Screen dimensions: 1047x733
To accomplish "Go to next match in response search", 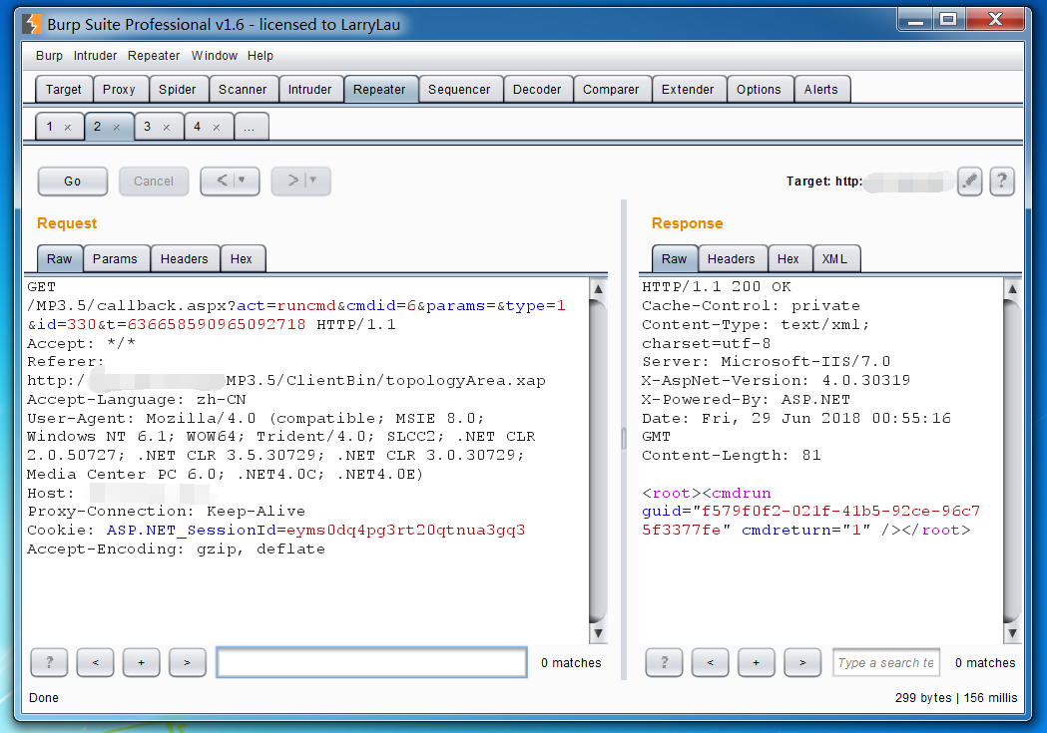I will point(802,662).
